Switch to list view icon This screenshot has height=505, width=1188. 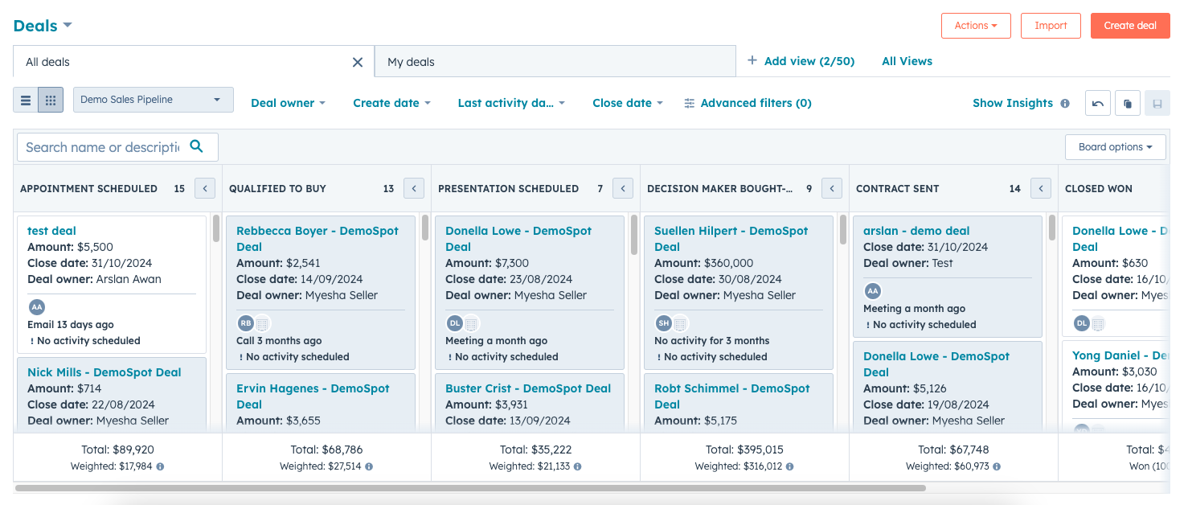coord(26,101)
